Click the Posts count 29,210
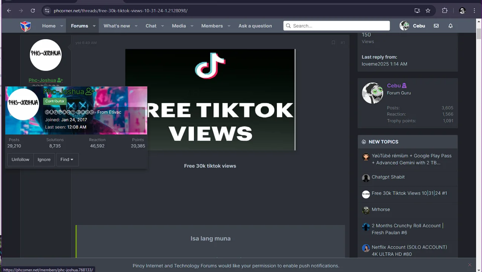Viewport: 482px width, 272px height. (x=14, y=146)
